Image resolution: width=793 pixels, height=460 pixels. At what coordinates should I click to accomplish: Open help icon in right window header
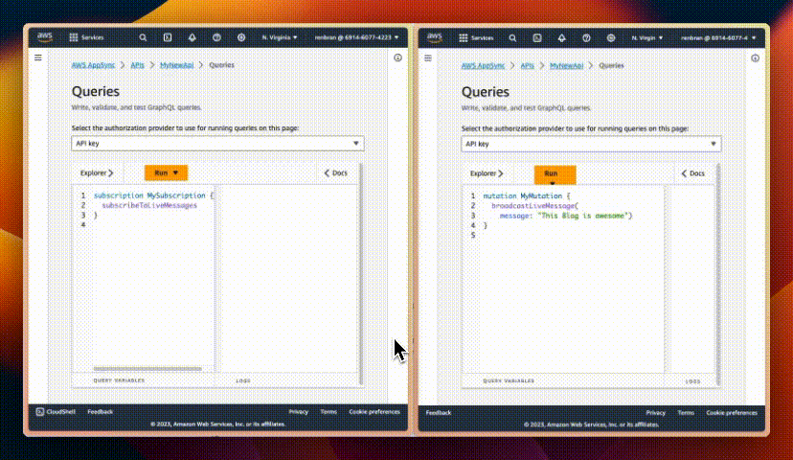click(586, 38)
